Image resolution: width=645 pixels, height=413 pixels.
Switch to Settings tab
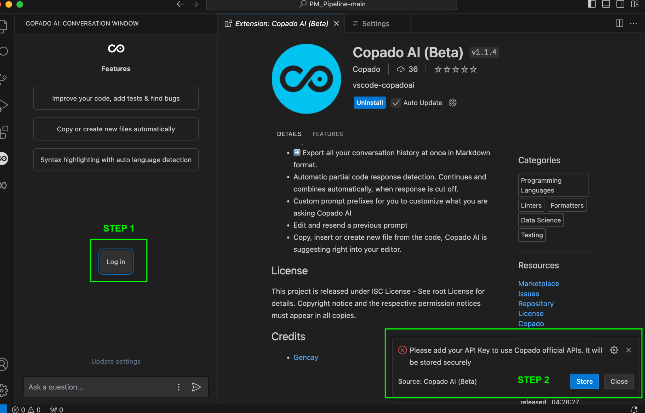[377, 23]
